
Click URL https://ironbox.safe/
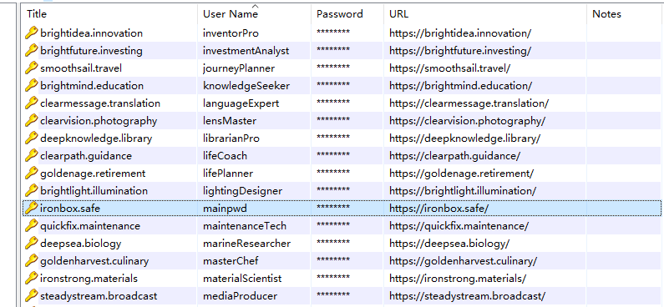tap(439, 209)
